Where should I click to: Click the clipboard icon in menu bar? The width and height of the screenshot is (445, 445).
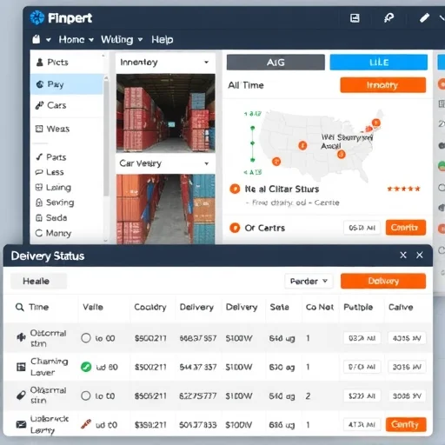tap(37, 39)
